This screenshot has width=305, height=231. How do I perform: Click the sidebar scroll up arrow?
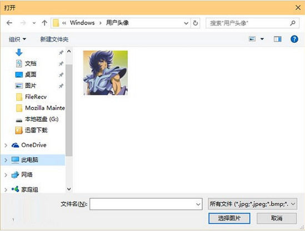[69, 51]
